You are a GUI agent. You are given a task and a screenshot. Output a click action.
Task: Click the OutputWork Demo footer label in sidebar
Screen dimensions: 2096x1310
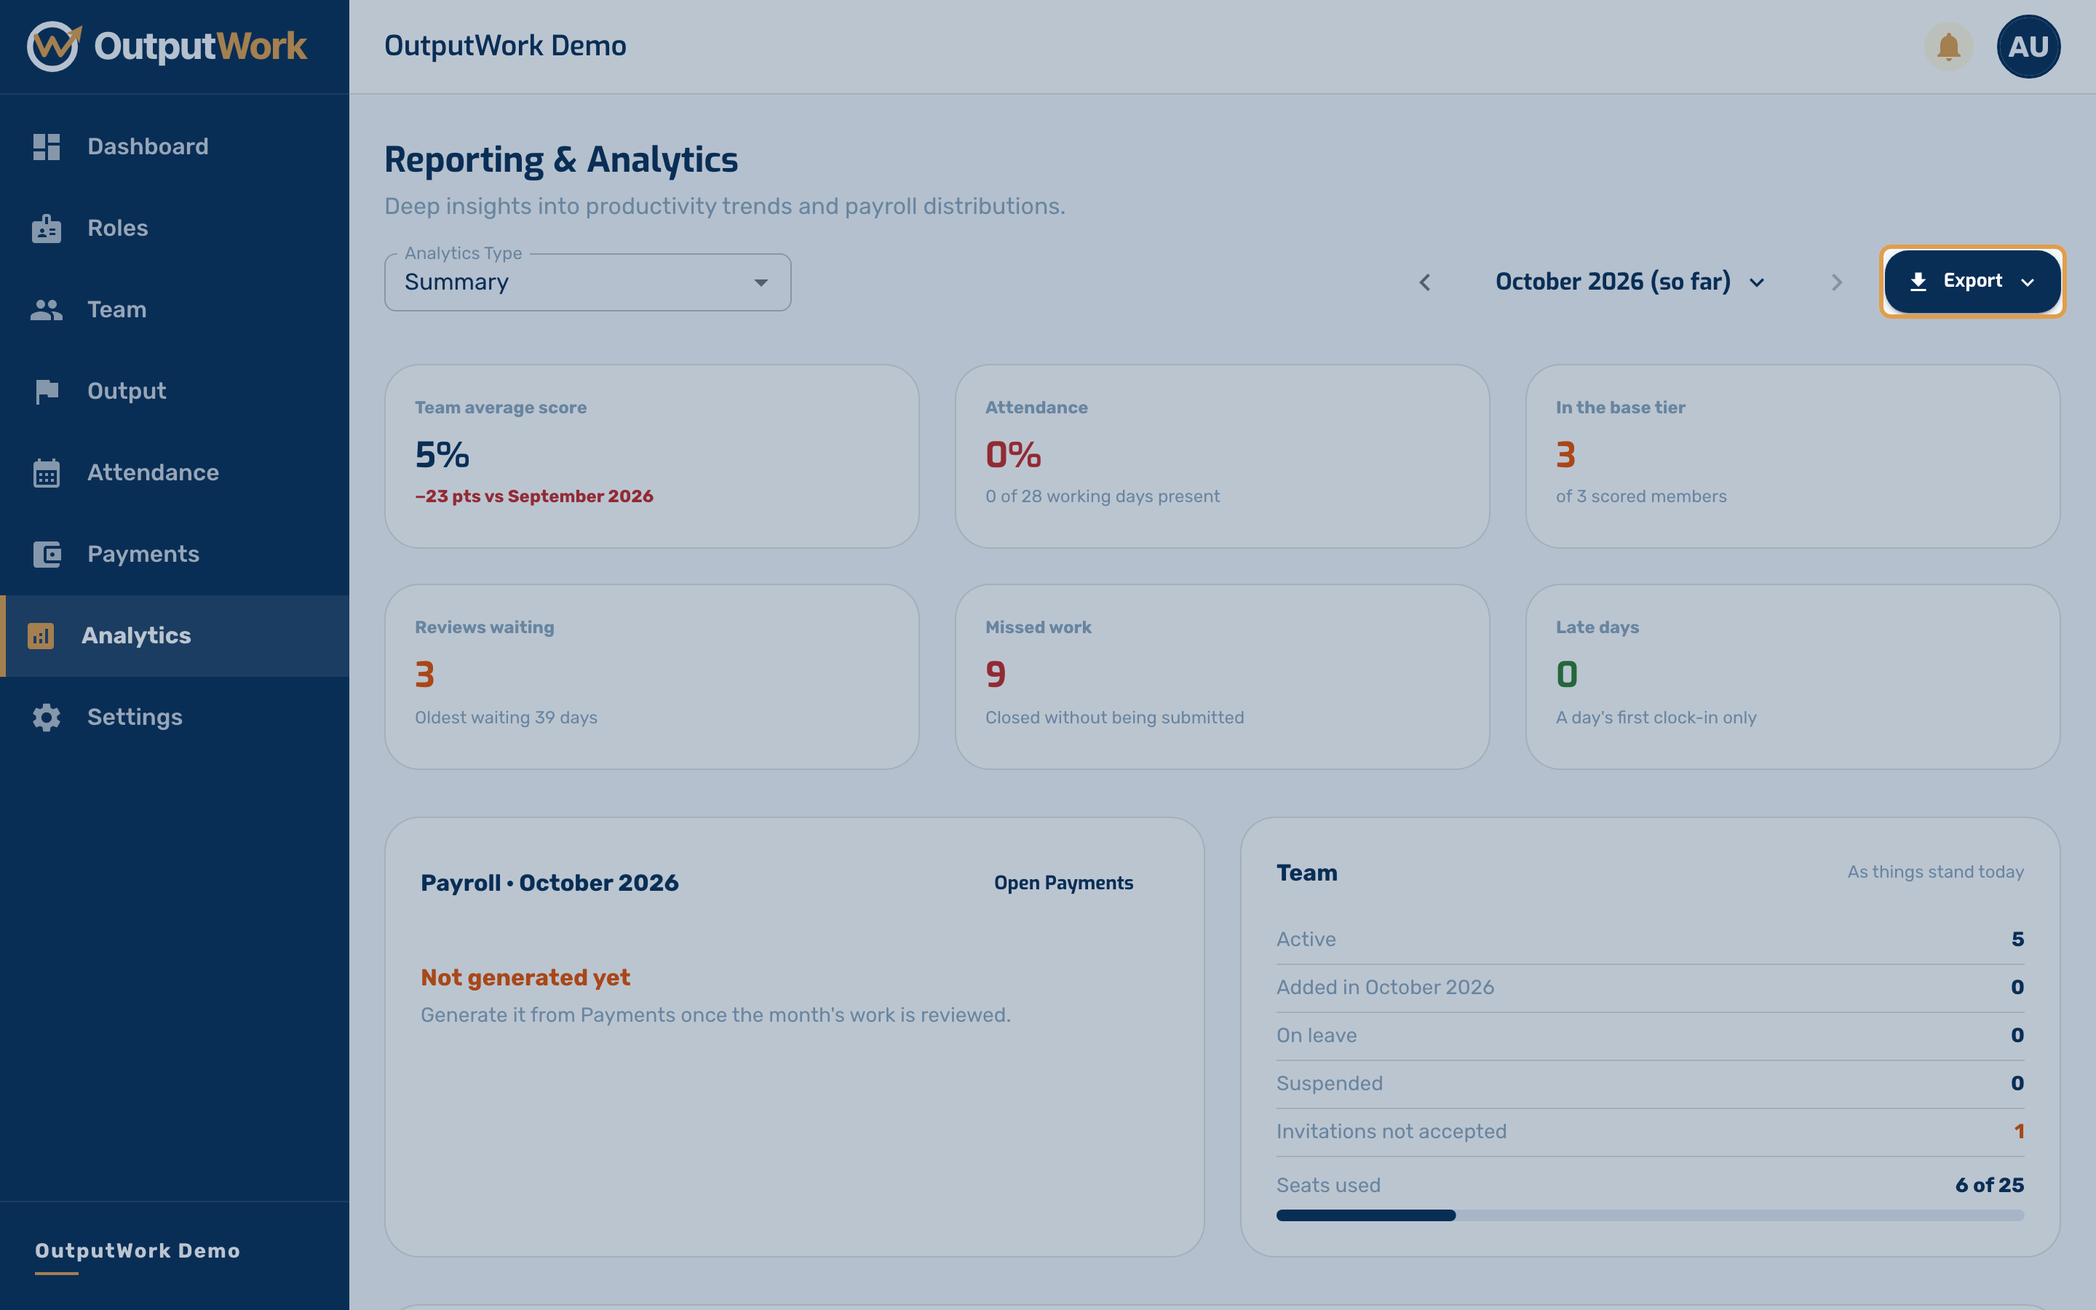point(138,1251)
